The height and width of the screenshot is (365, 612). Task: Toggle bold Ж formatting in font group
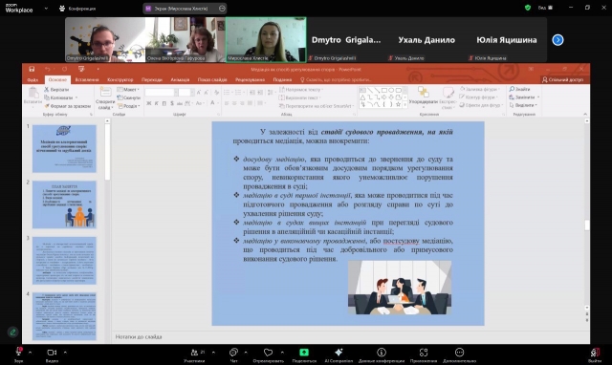[149, 103]
